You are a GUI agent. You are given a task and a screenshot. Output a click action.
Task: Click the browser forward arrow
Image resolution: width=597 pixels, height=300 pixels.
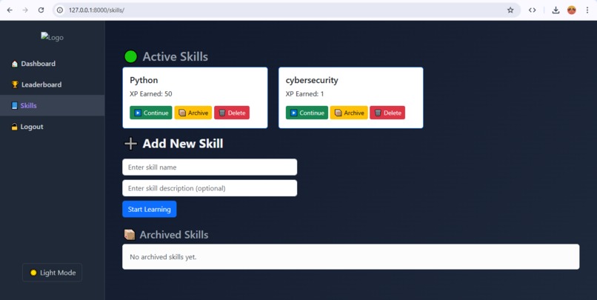click(x=25, y=10)
